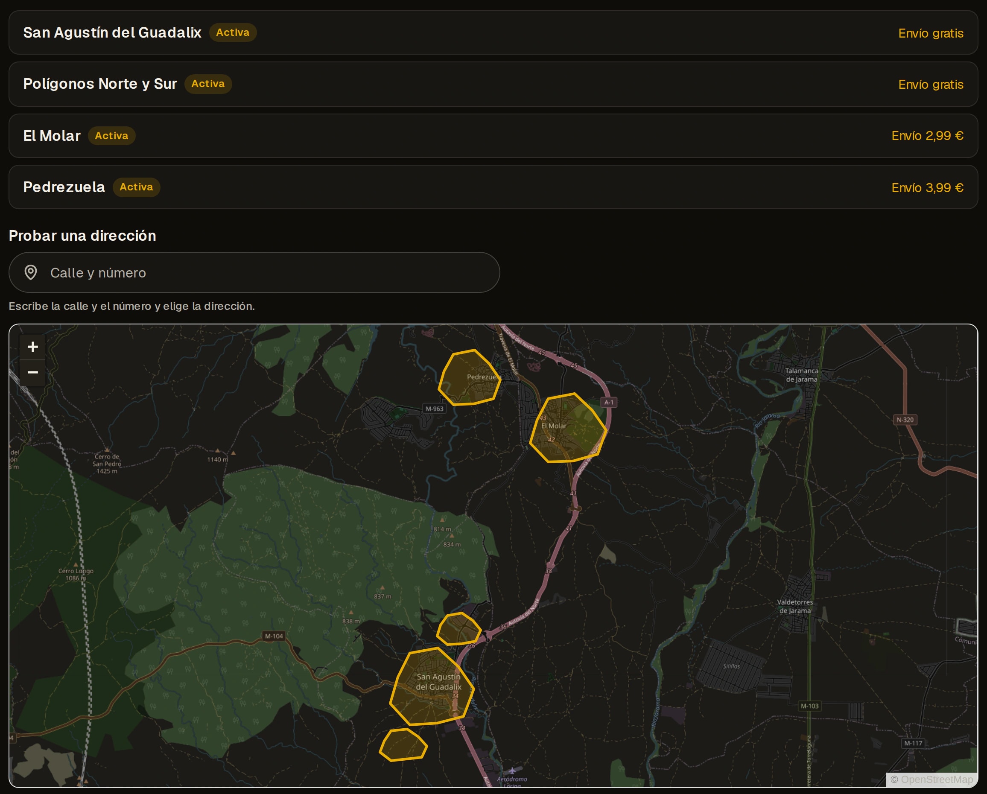Click the 'Envío 2,99 €' price text
987x794 pixels.
pos(927,136)
